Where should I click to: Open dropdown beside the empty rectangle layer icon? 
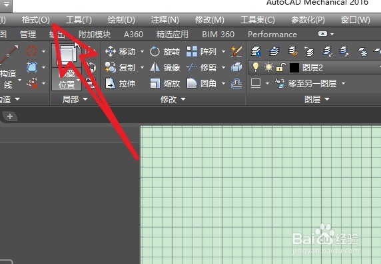coord(268,84)
